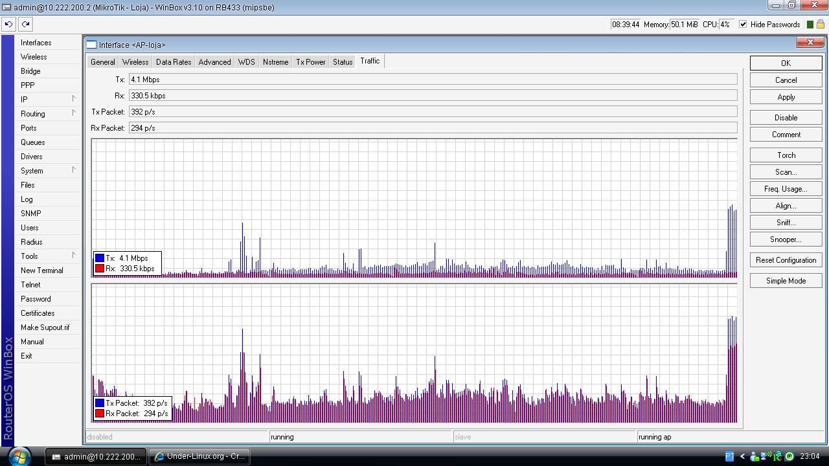Open Freq. Usage... button
Image resolution: width=829 pixels, height=466 pixels.
[x=786, y=189]
